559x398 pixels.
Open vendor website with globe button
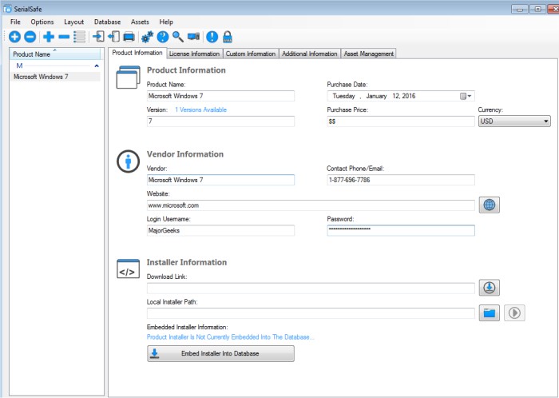click(489, 205)
